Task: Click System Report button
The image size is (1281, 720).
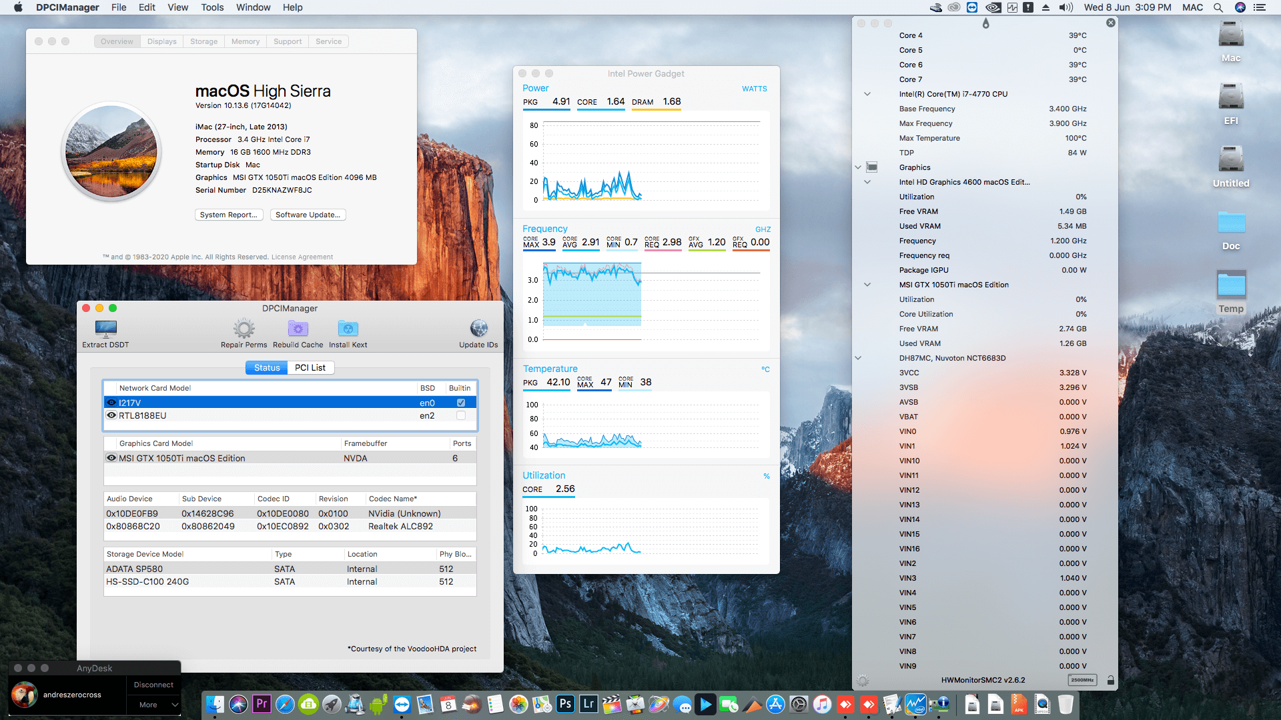Action: tap(229, 215)
